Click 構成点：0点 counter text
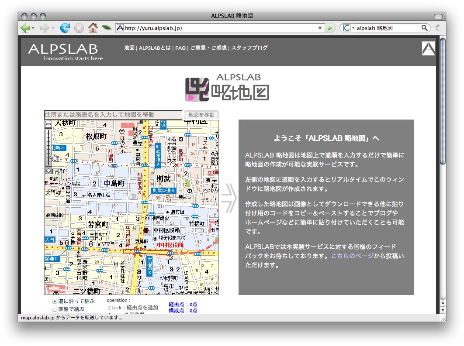The height and width of the screenshot is (346, 464). 183,311
